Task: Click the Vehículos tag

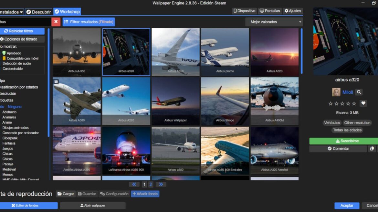Action: click(x=332, y=122)
